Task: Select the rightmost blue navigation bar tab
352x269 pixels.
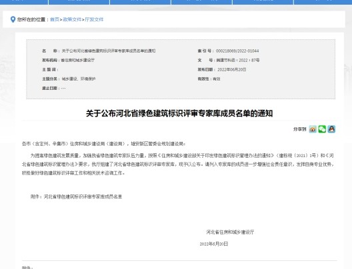Action: [x=323, y=2]
